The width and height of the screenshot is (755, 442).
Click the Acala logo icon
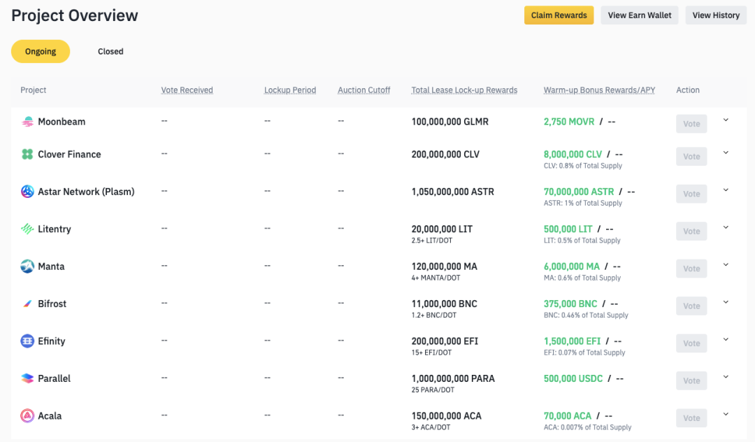tap(27, 415)
